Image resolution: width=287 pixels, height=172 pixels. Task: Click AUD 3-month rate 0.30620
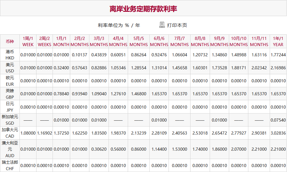coord(99,149)
